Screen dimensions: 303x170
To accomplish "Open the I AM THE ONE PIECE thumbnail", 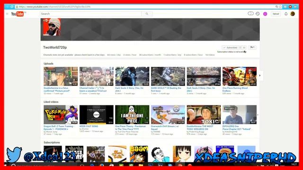I will (x=132, y=114).
